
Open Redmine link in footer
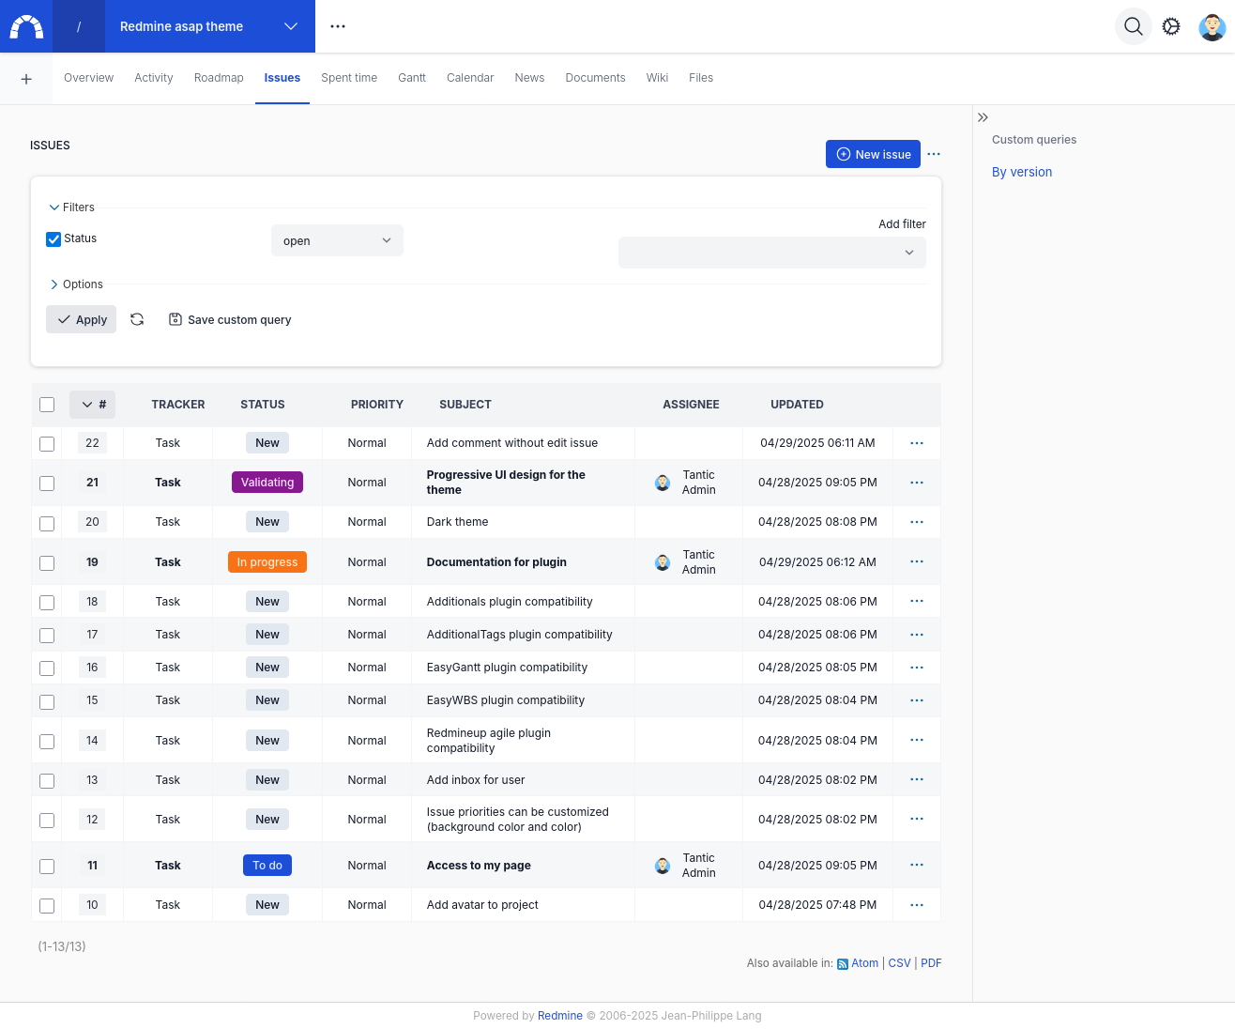point(560,1016)
